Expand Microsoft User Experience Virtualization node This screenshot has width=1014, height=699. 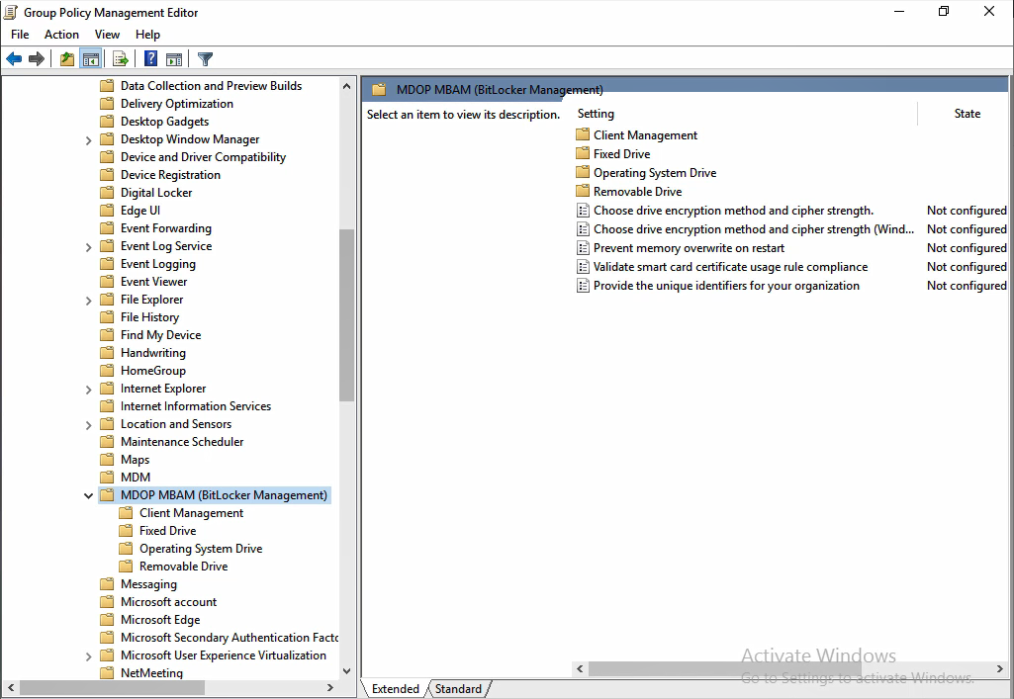[89, 655]
